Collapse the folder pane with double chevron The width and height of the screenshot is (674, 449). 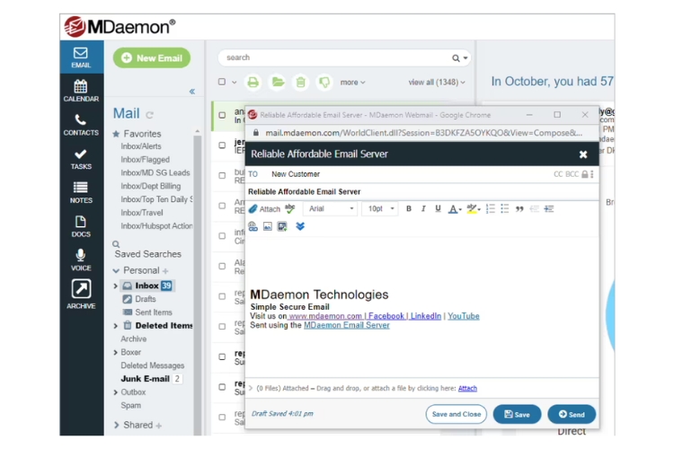pyautogui.click(x=192, y=91)
